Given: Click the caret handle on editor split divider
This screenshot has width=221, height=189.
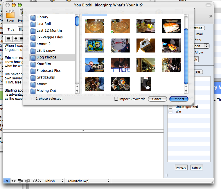Looking at the screenshot, I should pyautogui.click(x=83, y=131).
